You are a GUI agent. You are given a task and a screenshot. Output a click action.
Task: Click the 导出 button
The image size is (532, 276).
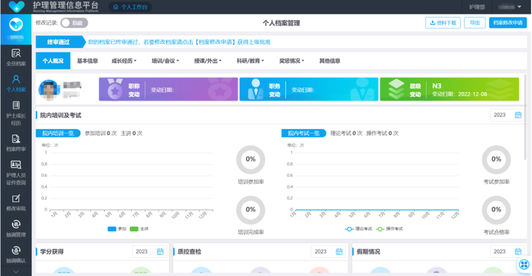click(x=475, y=23)
